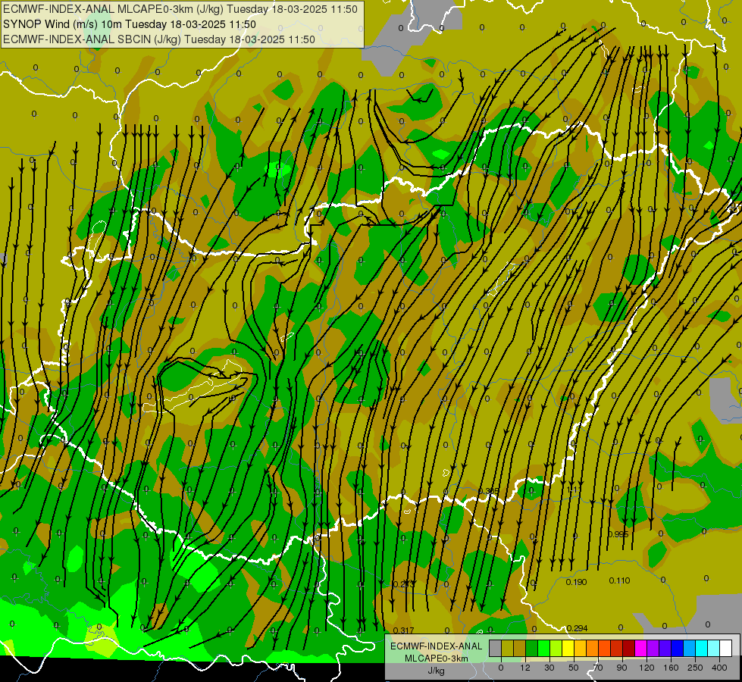Click the ECMWF-INDEX-ANAL SBCIN header line
Image resolution: width=742 pixels, height=682 pixels.
tap(159, 39)
